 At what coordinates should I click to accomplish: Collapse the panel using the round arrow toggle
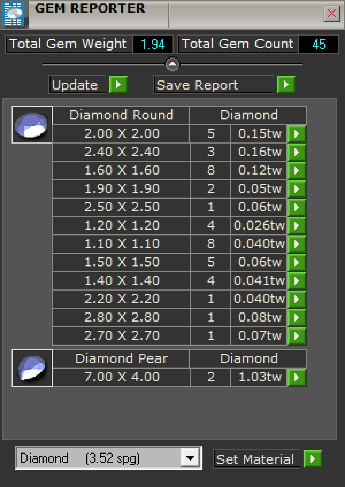(172, 64)
